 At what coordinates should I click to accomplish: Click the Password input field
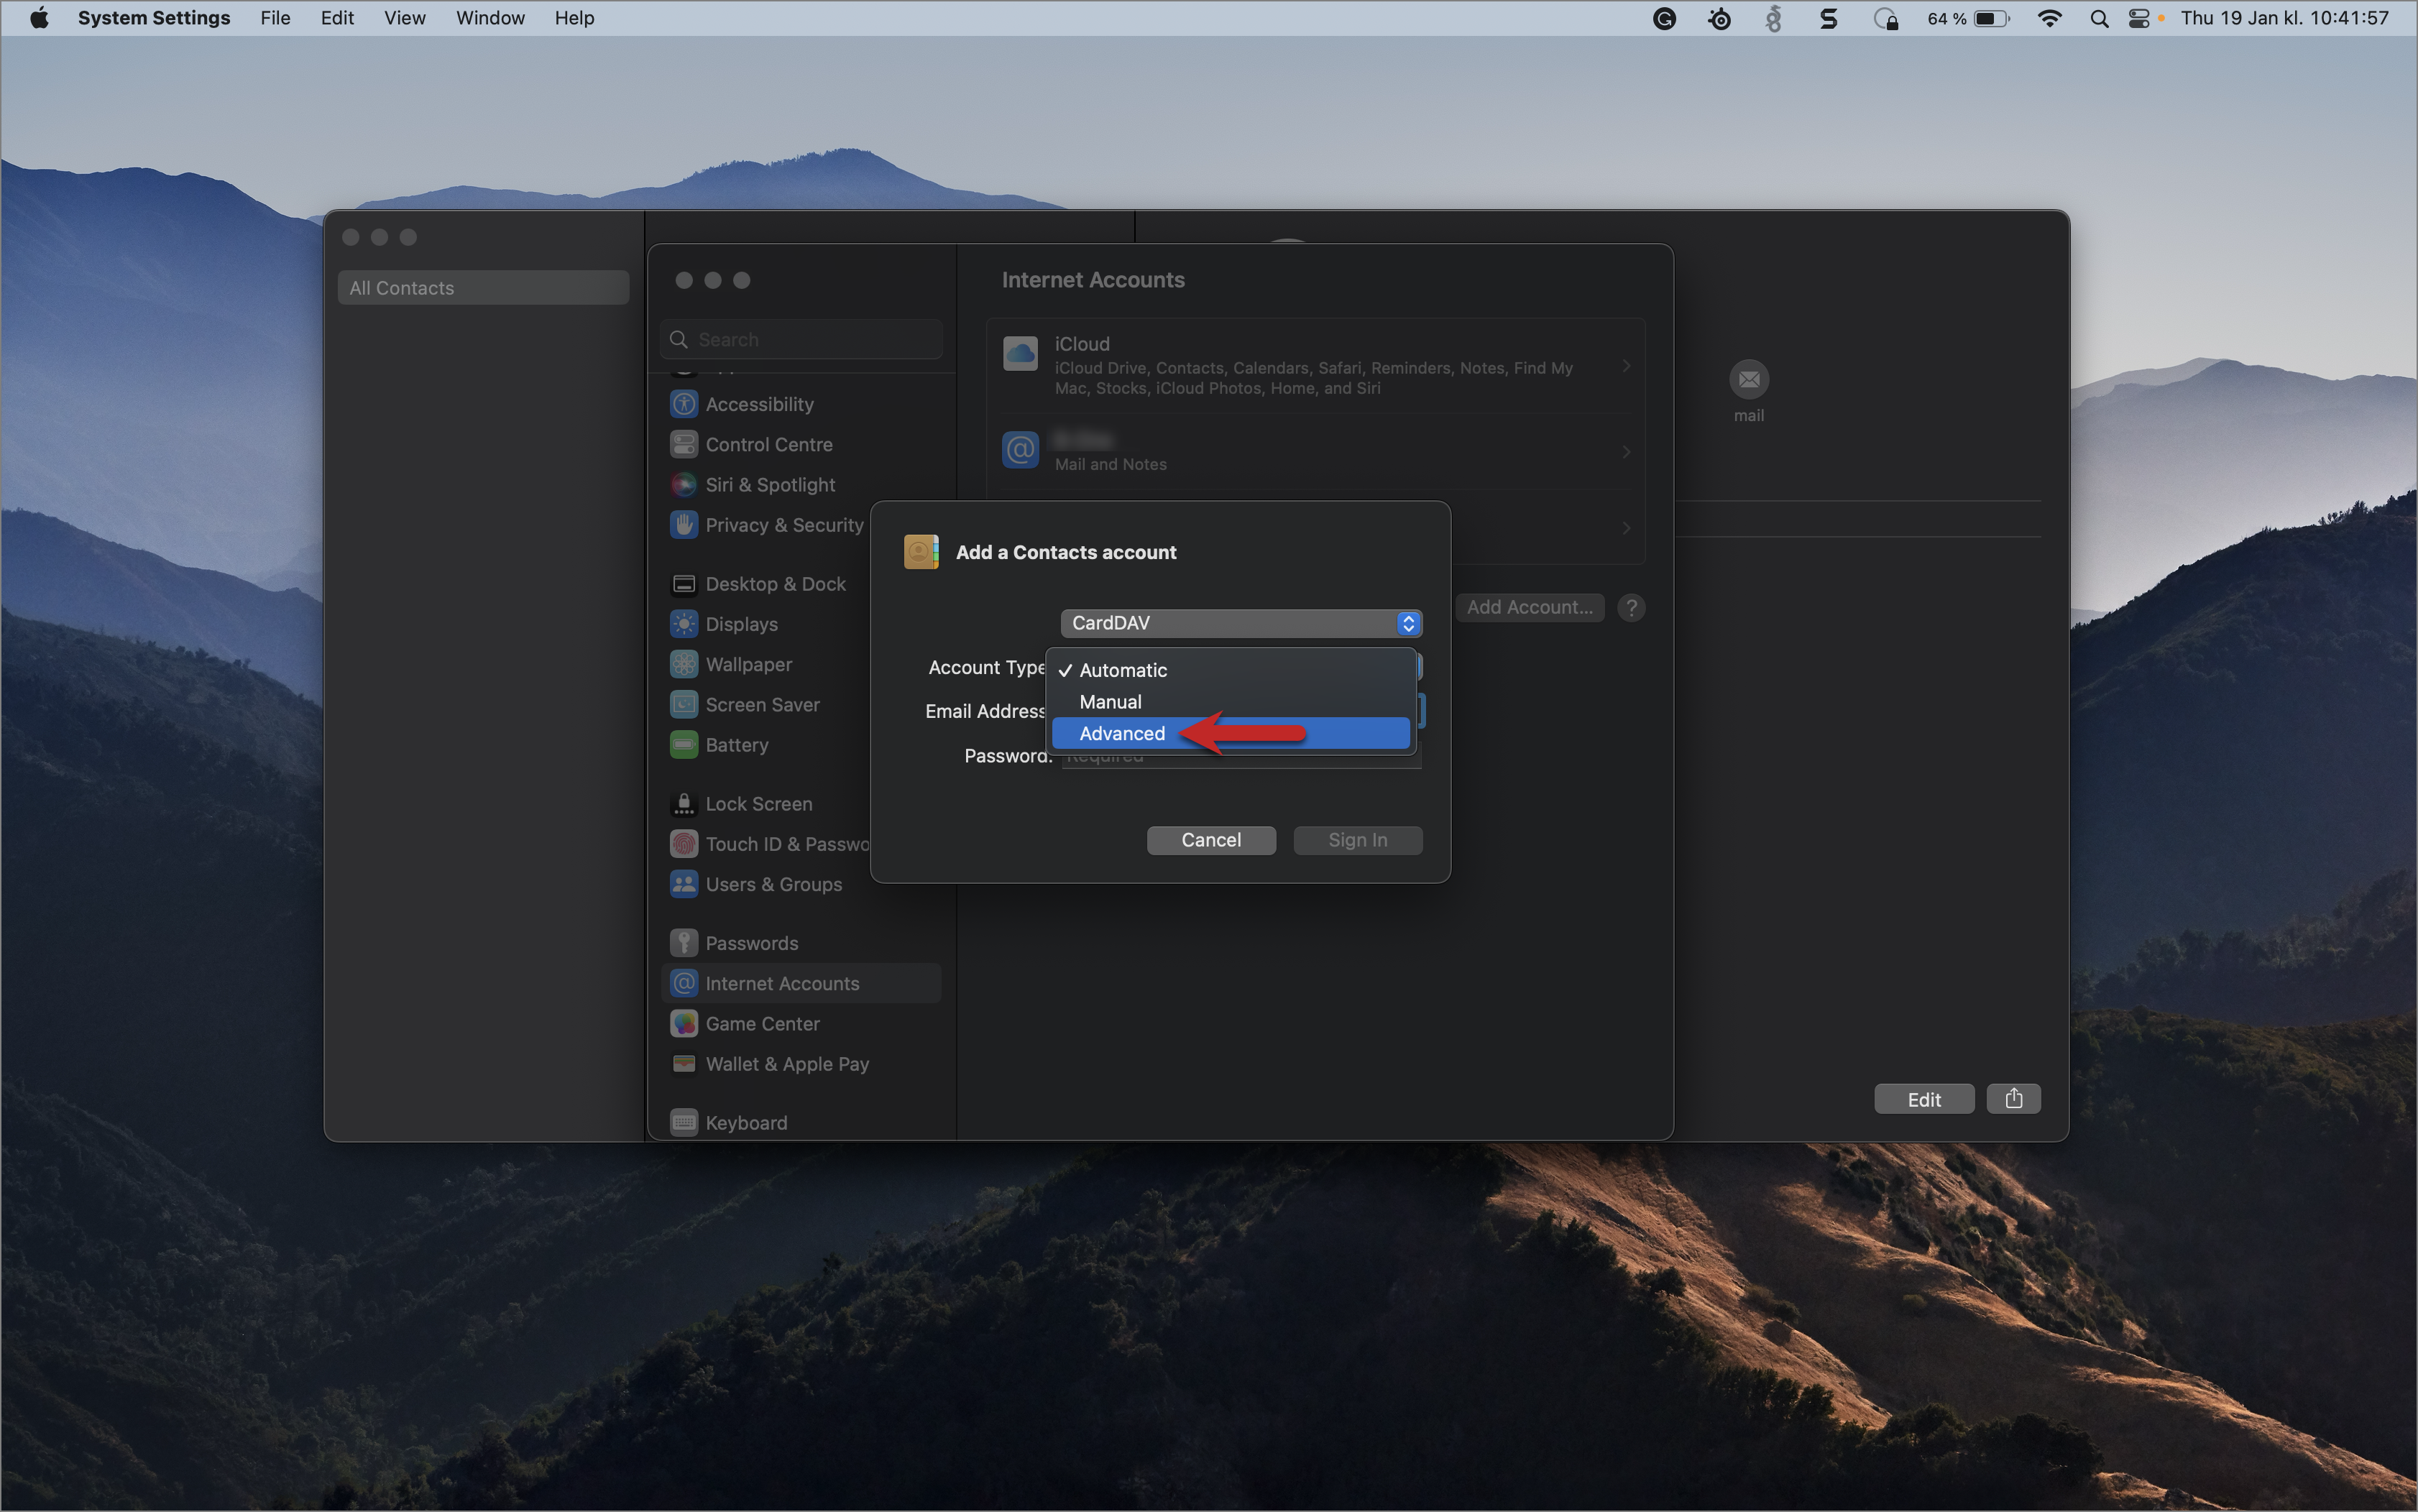tap(1241, 758)
